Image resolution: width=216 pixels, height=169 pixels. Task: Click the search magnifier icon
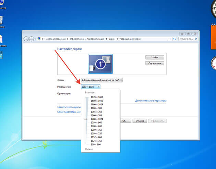(x=195, y=39)
